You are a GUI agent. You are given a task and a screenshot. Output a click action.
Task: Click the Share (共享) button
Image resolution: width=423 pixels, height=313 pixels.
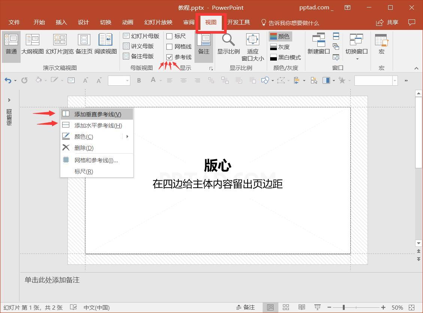[387, 22]
